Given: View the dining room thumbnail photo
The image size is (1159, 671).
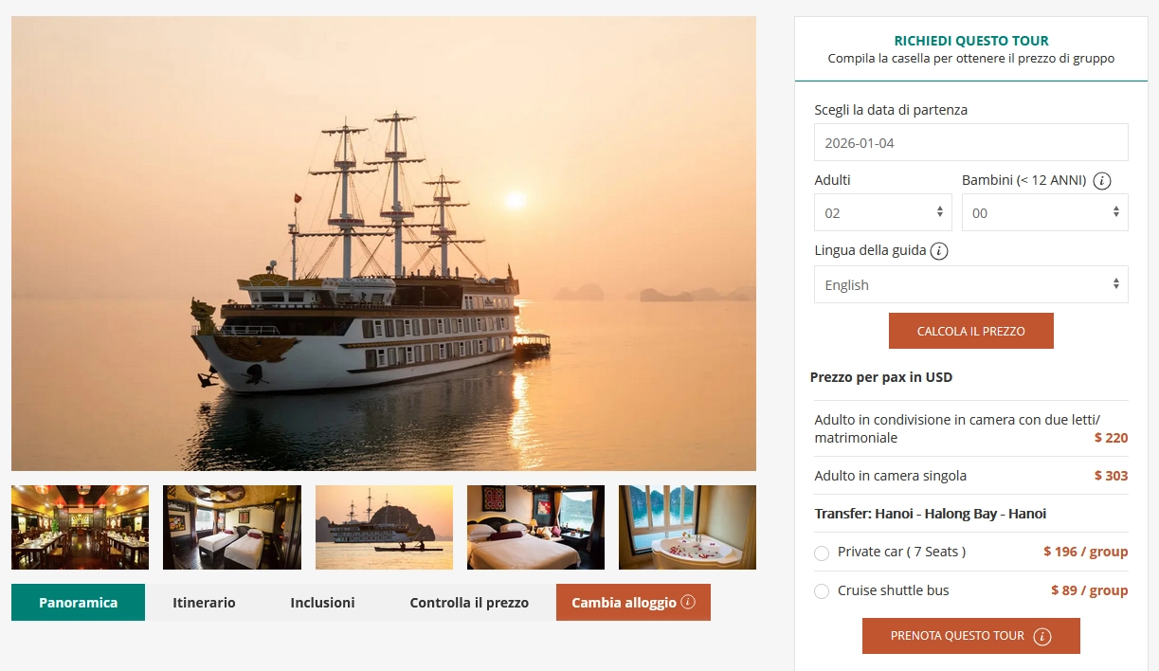Looking at the screenshot, I should coord(80,527).
